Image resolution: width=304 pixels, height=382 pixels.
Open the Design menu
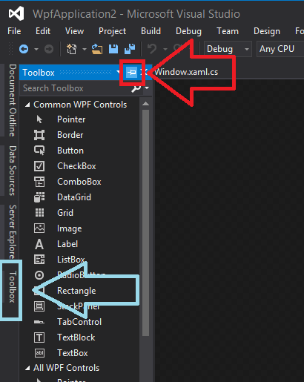click(x=267, y=31)
